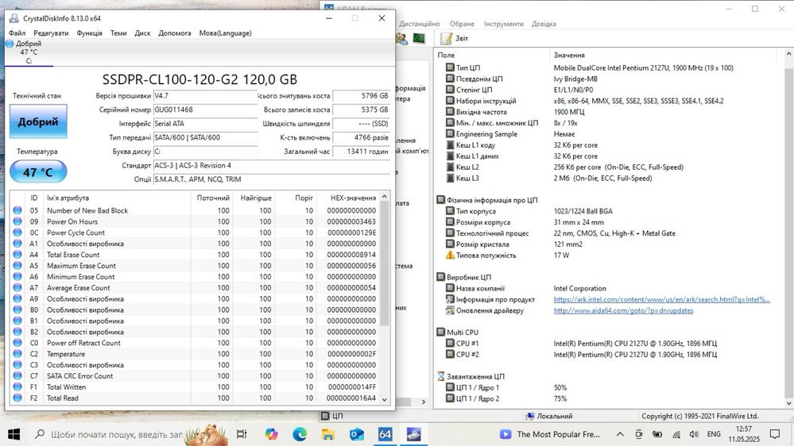
Task: Click SMART list scrollbar down arrow
Action: click(385, 399)
